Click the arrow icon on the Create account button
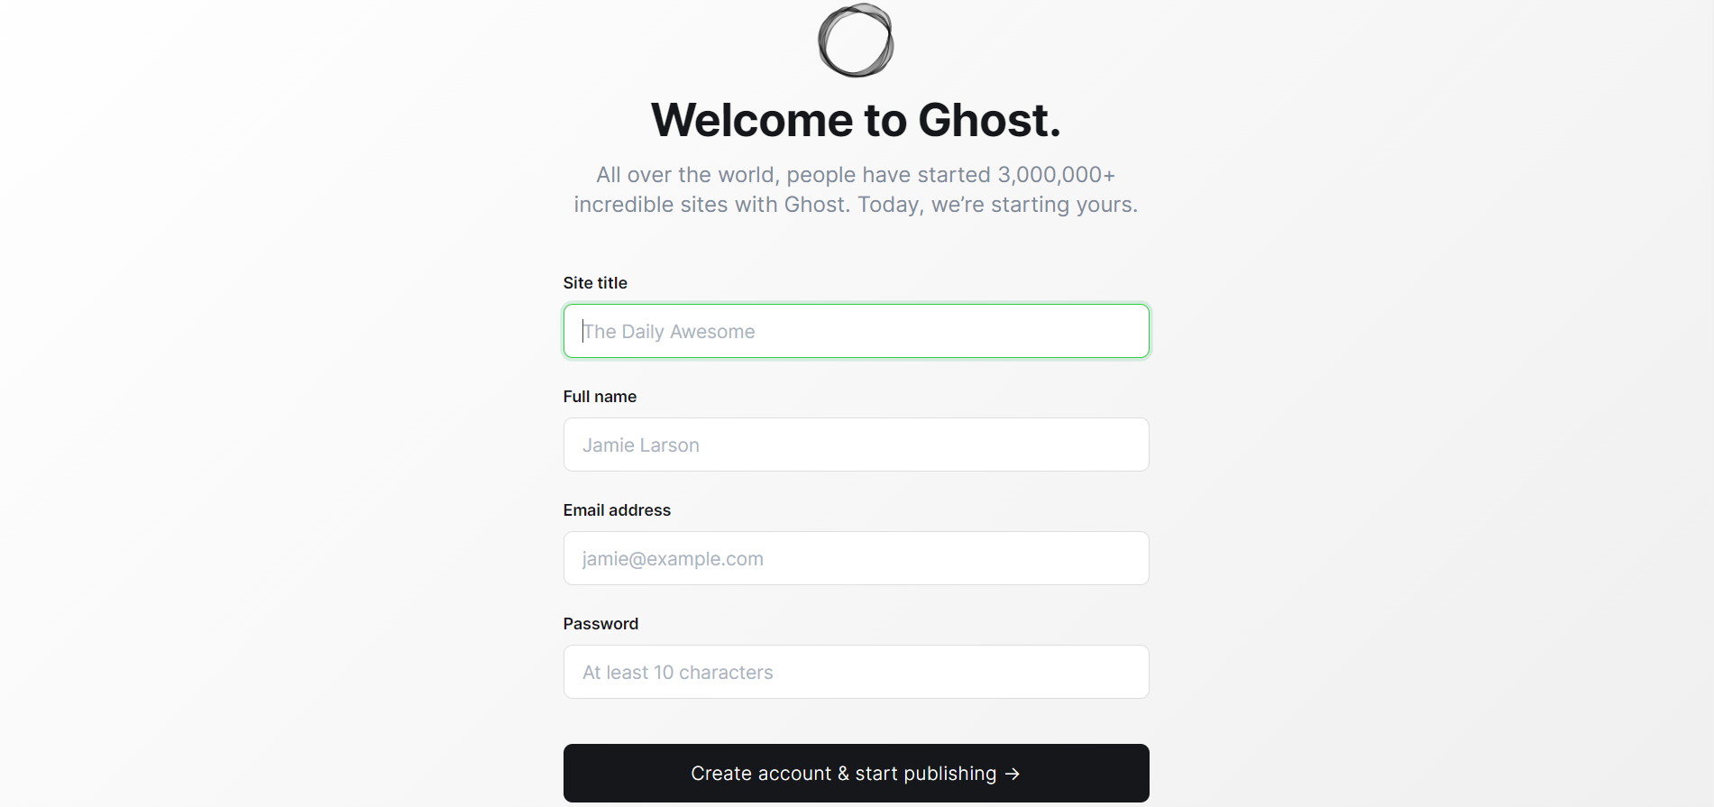This screenshot has height=807, width=1714. pos(1013,774)
